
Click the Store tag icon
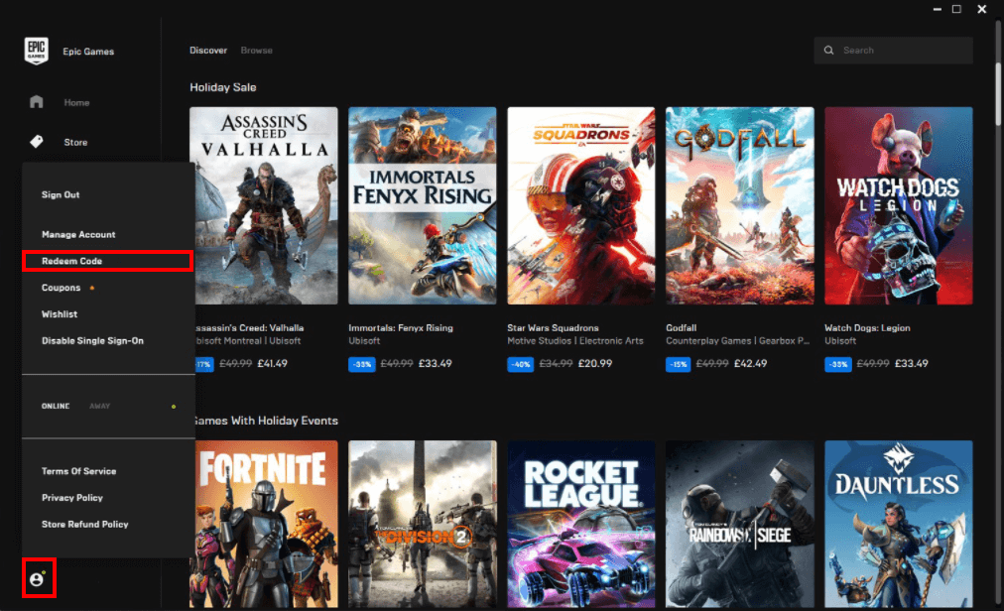pyautogui.click(x=37, y=142)
